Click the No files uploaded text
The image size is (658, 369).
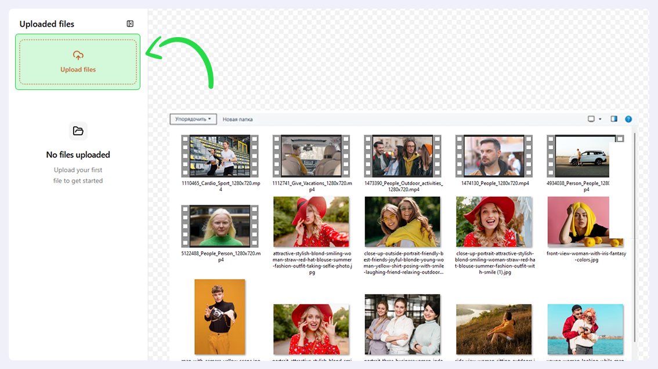point(78,155)
